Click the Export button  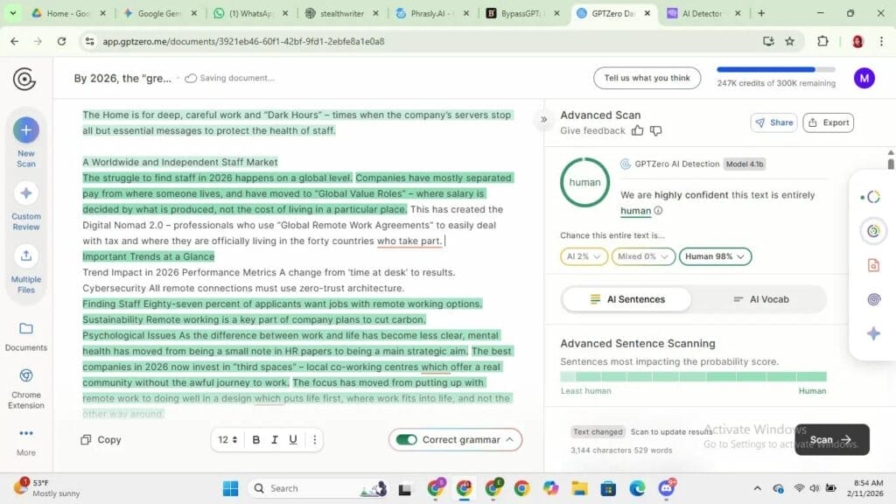(x=827, y=122)
